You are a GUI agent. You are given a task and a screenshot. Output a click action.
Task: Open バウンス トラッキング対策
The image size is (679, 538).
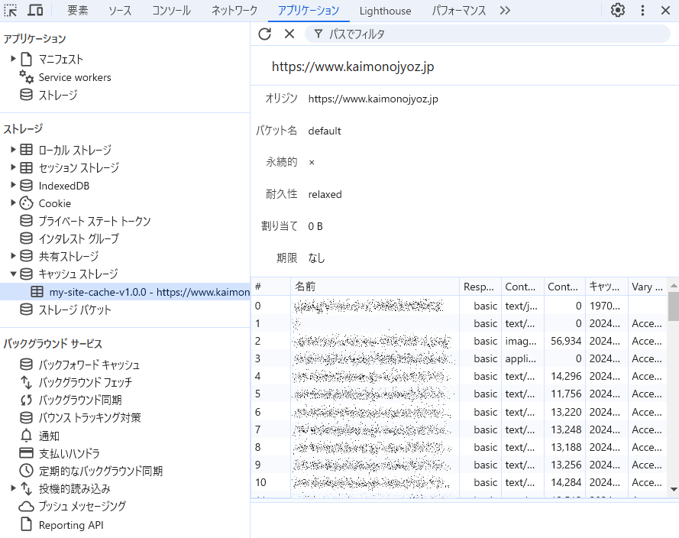[x=89, y=417]
